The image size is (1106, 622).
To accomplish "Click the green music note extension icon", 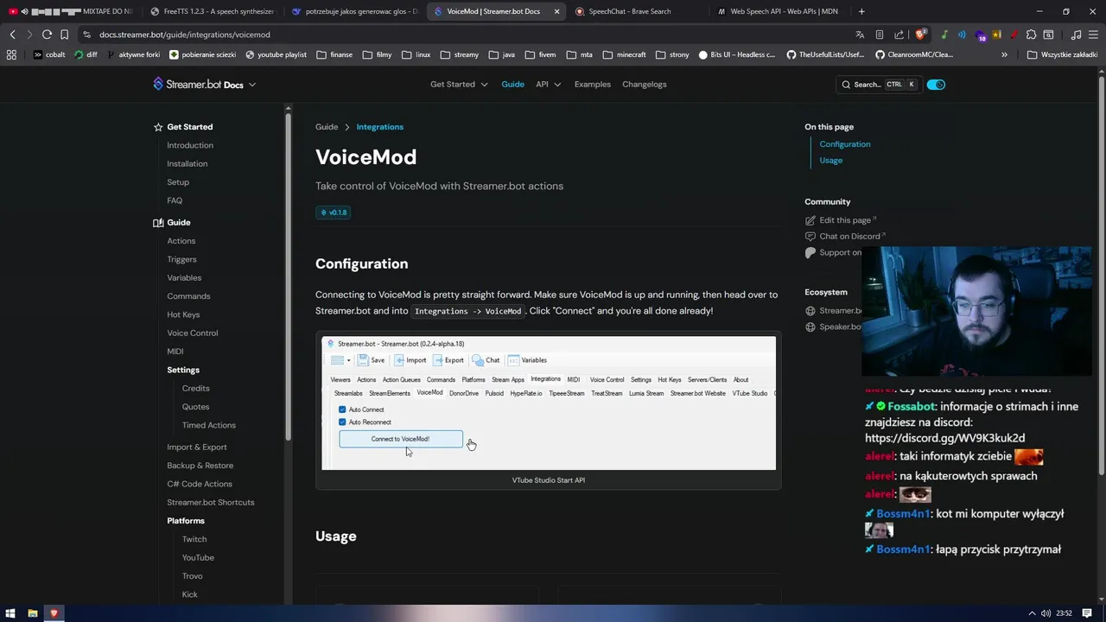I will tap(944, 35).
